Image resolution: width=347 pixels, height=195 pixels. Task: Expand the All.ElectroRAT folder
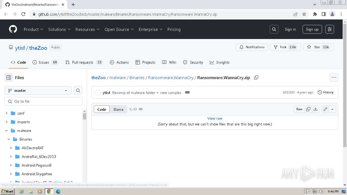(11, 148)
